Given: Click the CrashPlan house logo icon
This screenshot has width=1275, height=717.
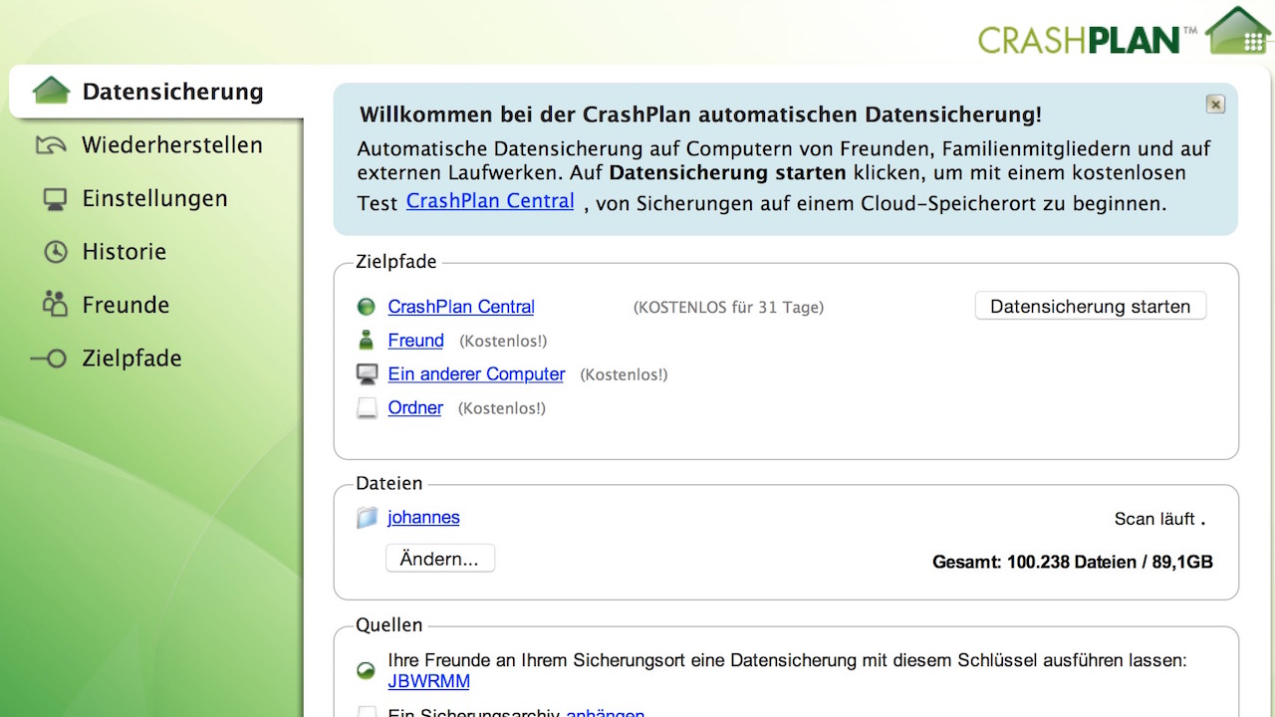Looking at the screenshot, I should 1238,30.
